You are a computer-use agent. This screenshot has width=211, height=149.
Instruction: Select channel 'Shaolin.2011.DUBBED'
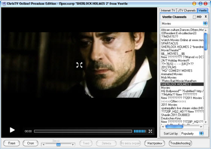[182, 115]
